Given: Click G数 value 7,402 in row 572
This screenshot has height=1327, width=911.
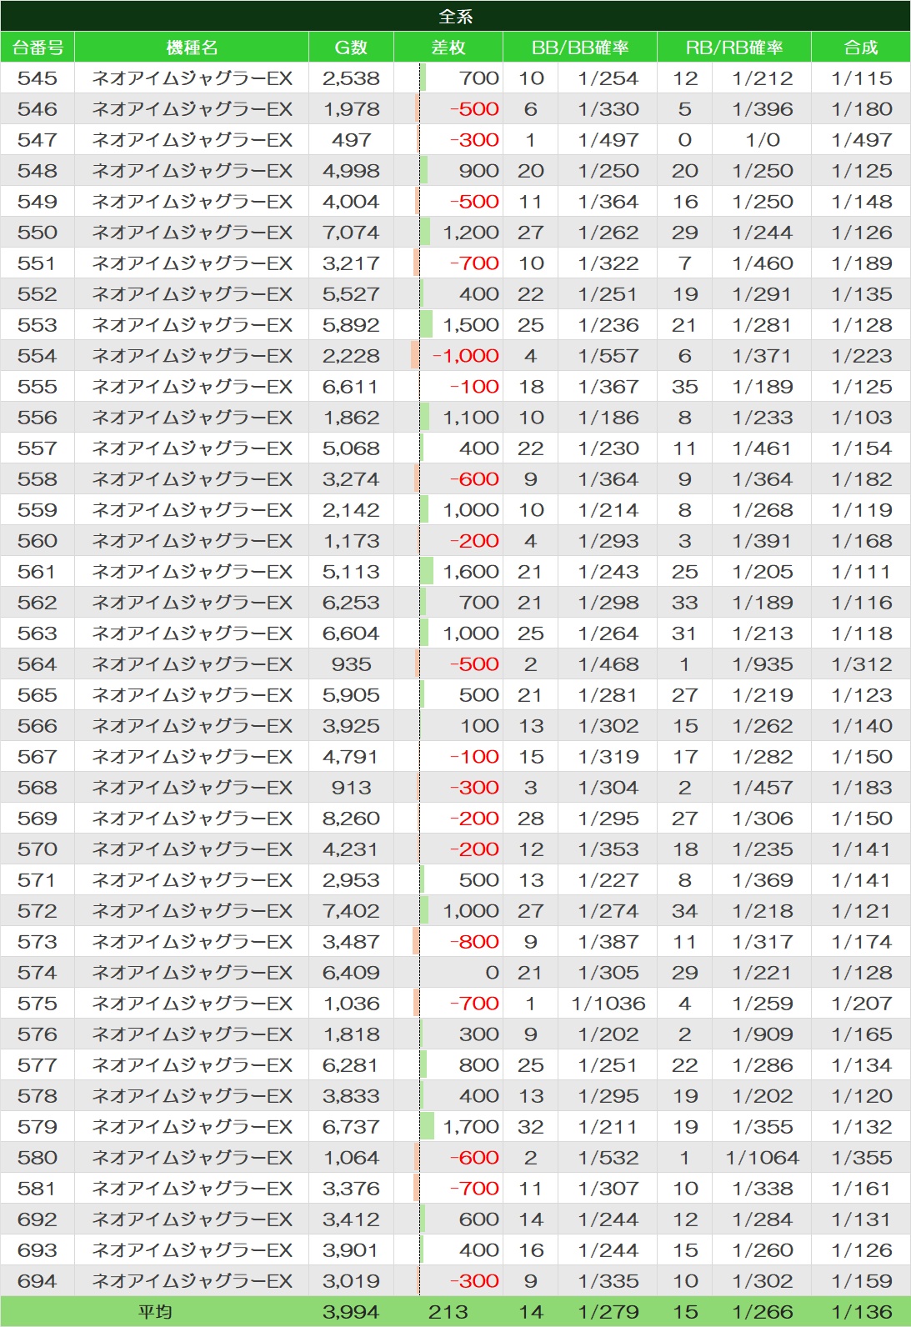Looking at the screenshot, I should click(x=351, y=911).
